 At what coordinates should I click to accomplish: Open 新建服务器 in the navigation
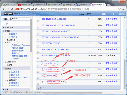pos(13,34)
